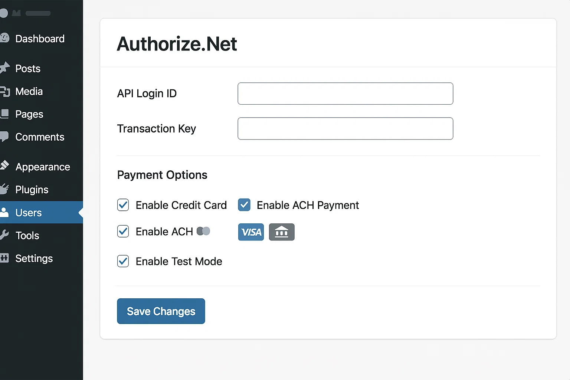Select the bank building ACH icon
The height and width of the screenshot is (380, 570).
pyautogui.click(x=282, y=232)
